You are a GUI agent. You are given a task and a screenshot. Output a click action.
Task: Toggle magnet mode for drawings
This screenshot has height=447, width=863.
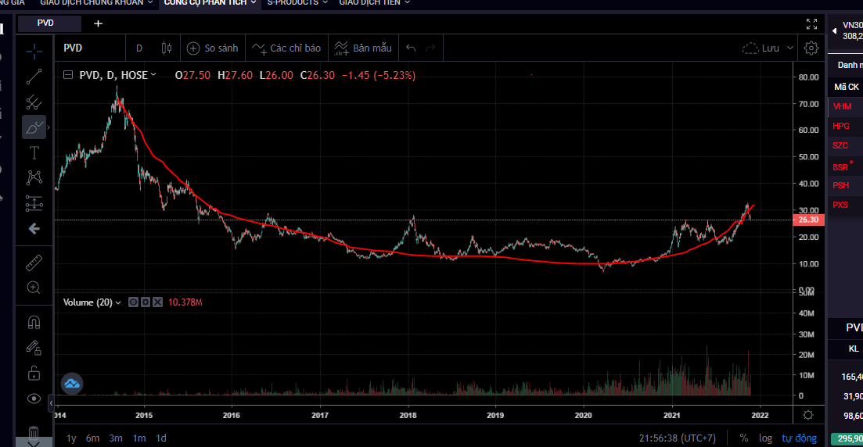(x=34, y=322)
